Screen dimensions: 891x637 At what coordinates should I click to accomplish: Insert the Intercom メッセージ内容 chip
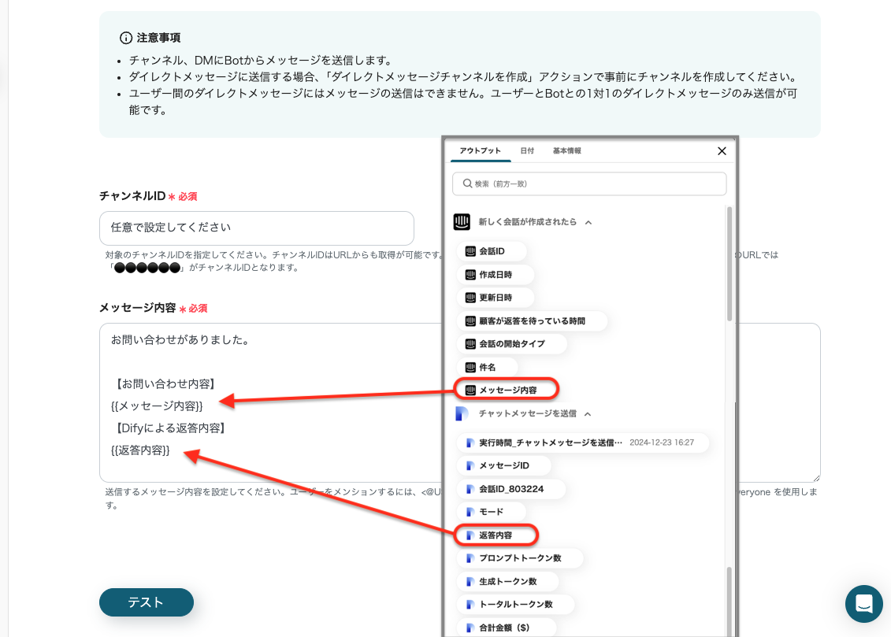click(507, 390)
